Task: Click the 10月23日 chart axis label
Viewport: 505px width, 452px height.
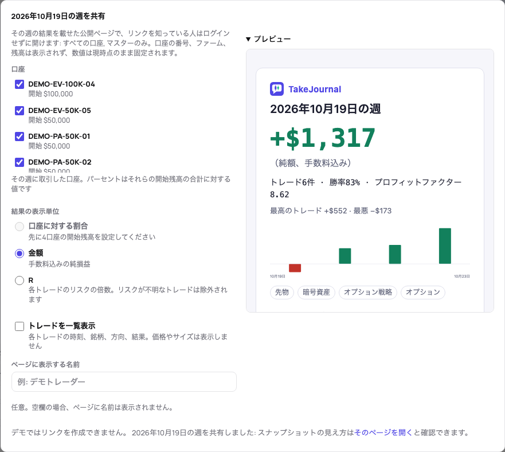Action: pos(462,276)
